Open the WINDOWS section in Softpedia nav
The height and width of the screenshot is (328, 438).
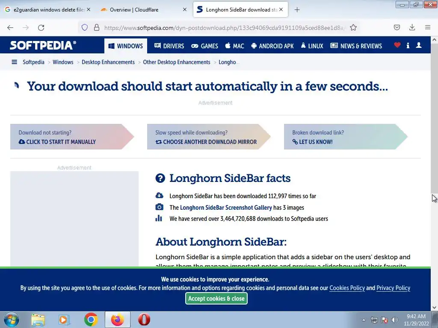pos(126,46)
